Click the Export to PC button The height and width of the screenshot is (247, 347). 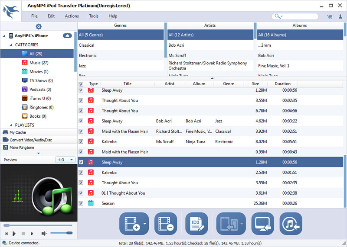click(262, 224)
